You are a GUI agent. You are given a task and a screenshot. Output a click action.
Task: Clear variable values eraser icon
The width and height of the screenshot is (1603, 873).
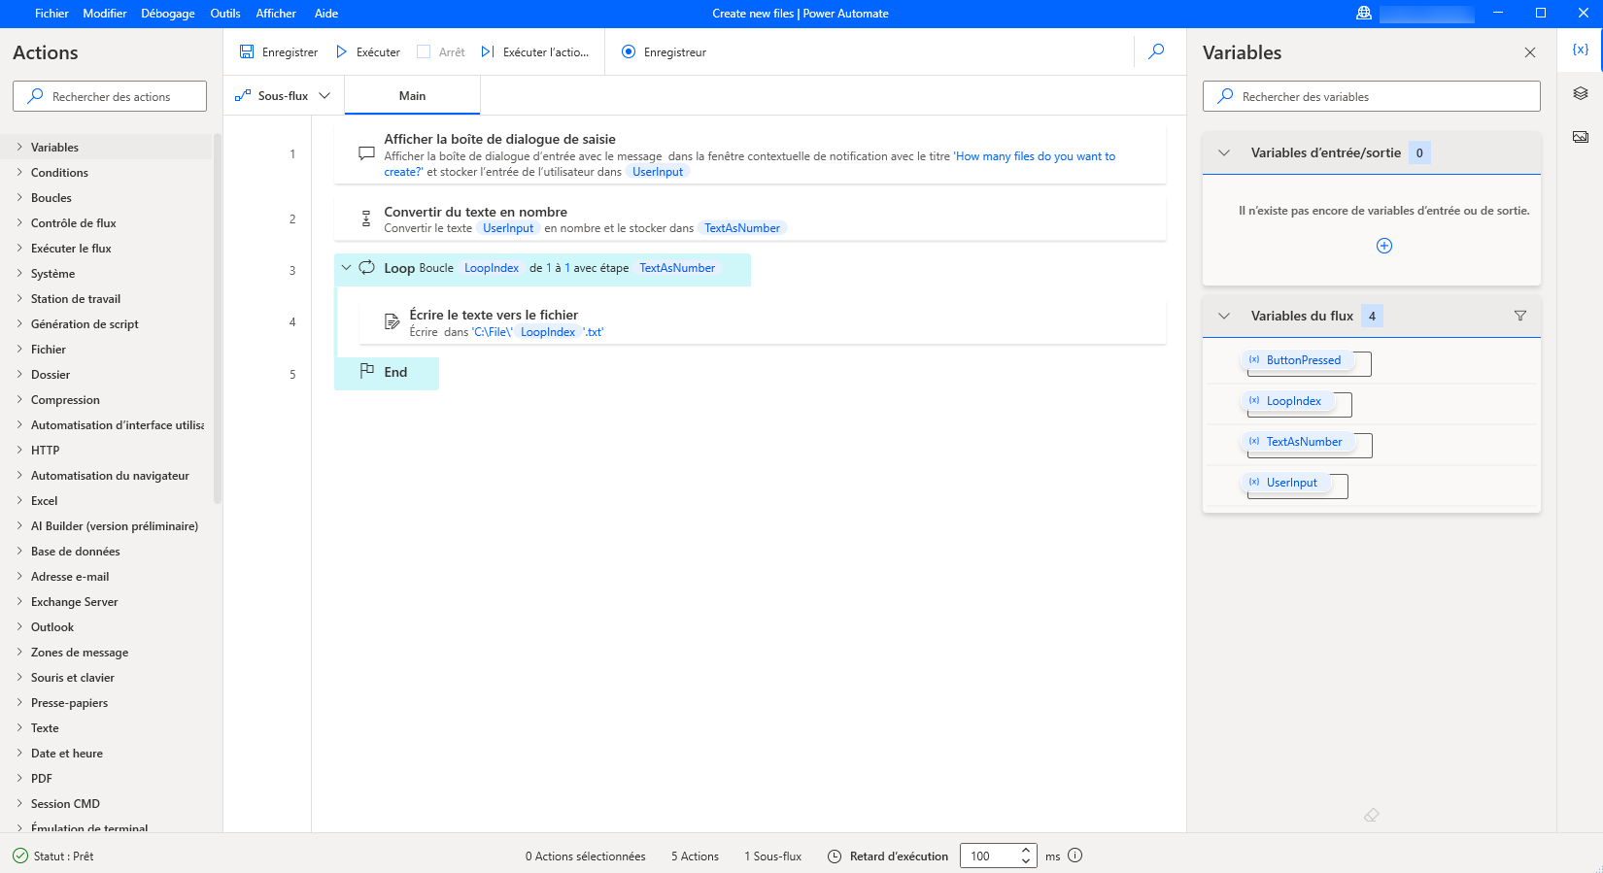click(1372, 815)
